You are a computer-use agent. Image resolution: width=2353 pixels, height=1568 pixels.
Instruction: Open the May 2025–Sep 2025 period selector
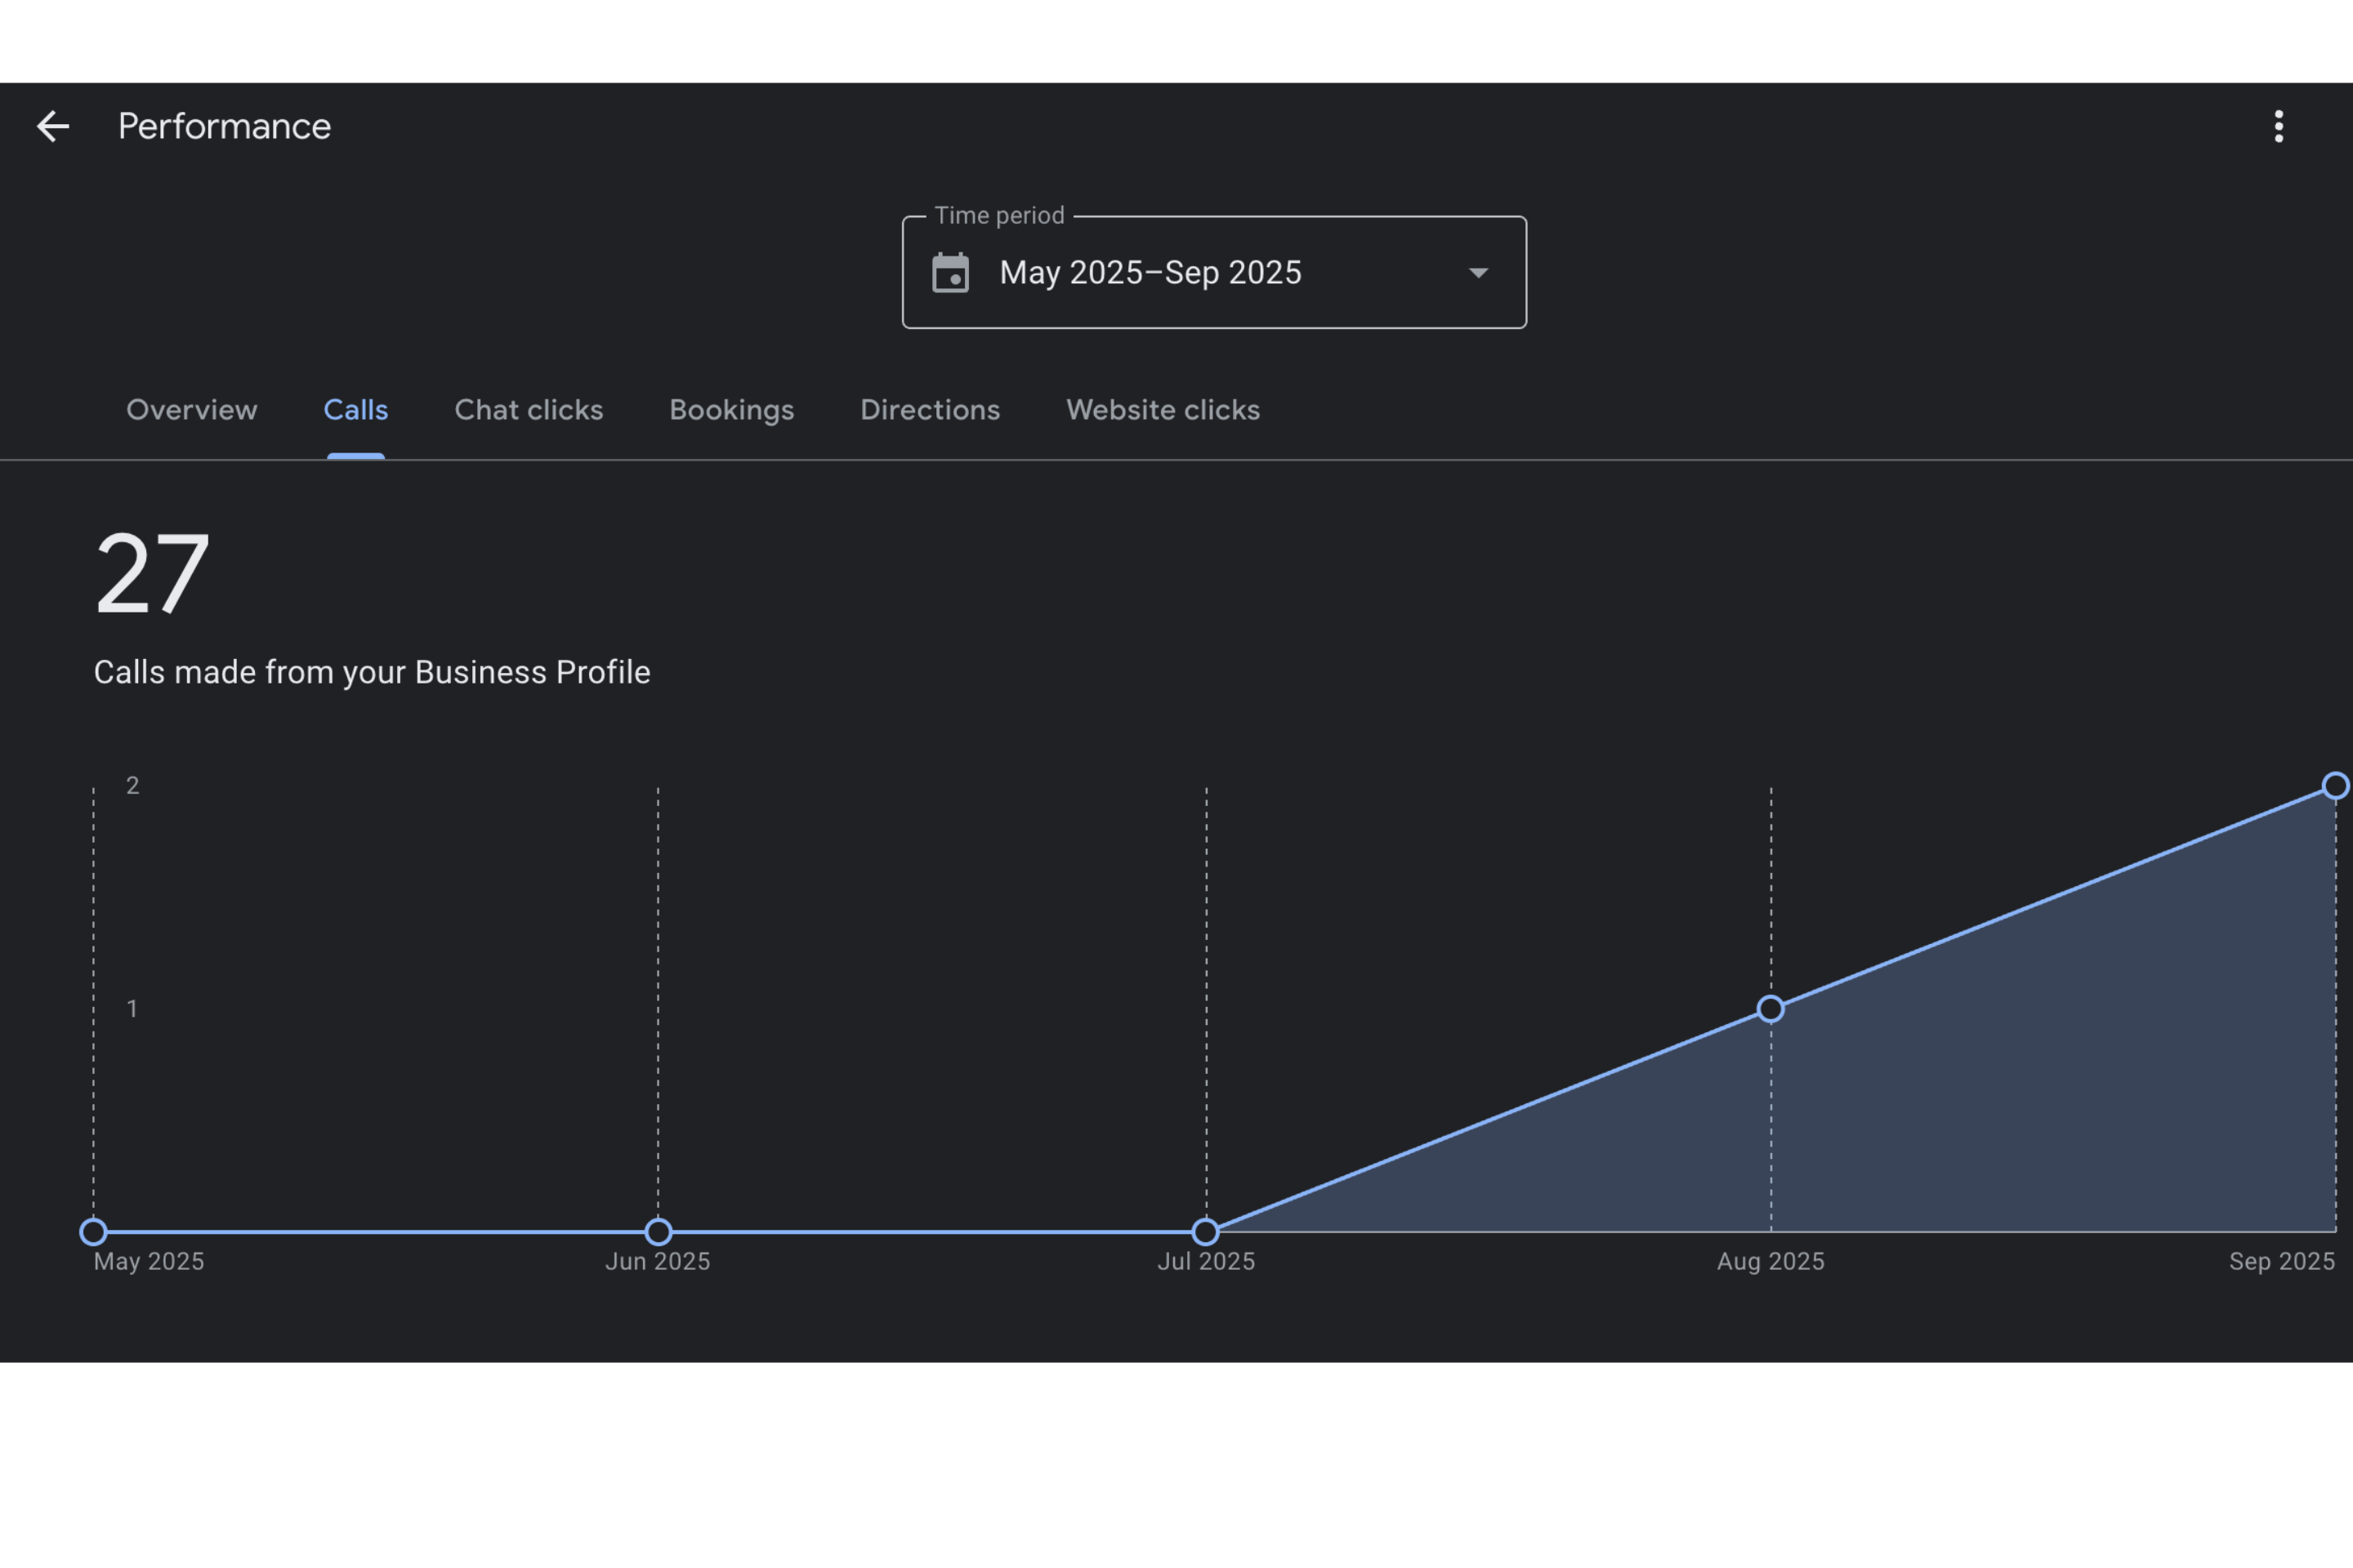tap(1150, 272)
